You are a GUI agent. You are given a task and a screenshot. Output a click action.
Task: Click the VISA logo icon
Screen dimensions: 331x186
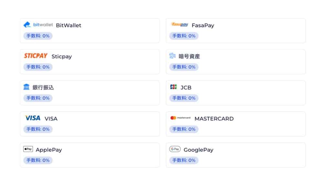tap(33, 118)
